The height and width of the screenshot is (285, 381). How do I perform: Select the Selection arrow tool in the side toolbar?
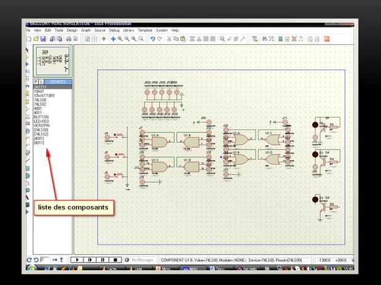(27, 50)
